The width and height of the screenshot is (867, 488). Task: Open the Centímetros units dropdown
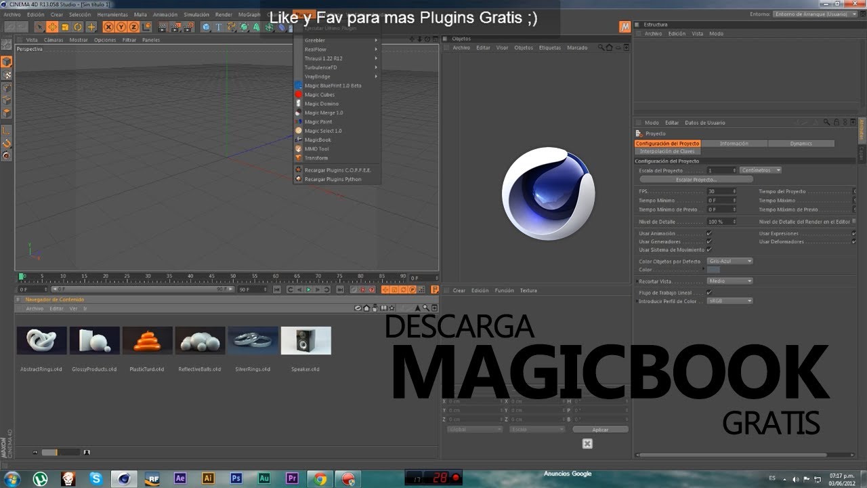click(761, 170)
